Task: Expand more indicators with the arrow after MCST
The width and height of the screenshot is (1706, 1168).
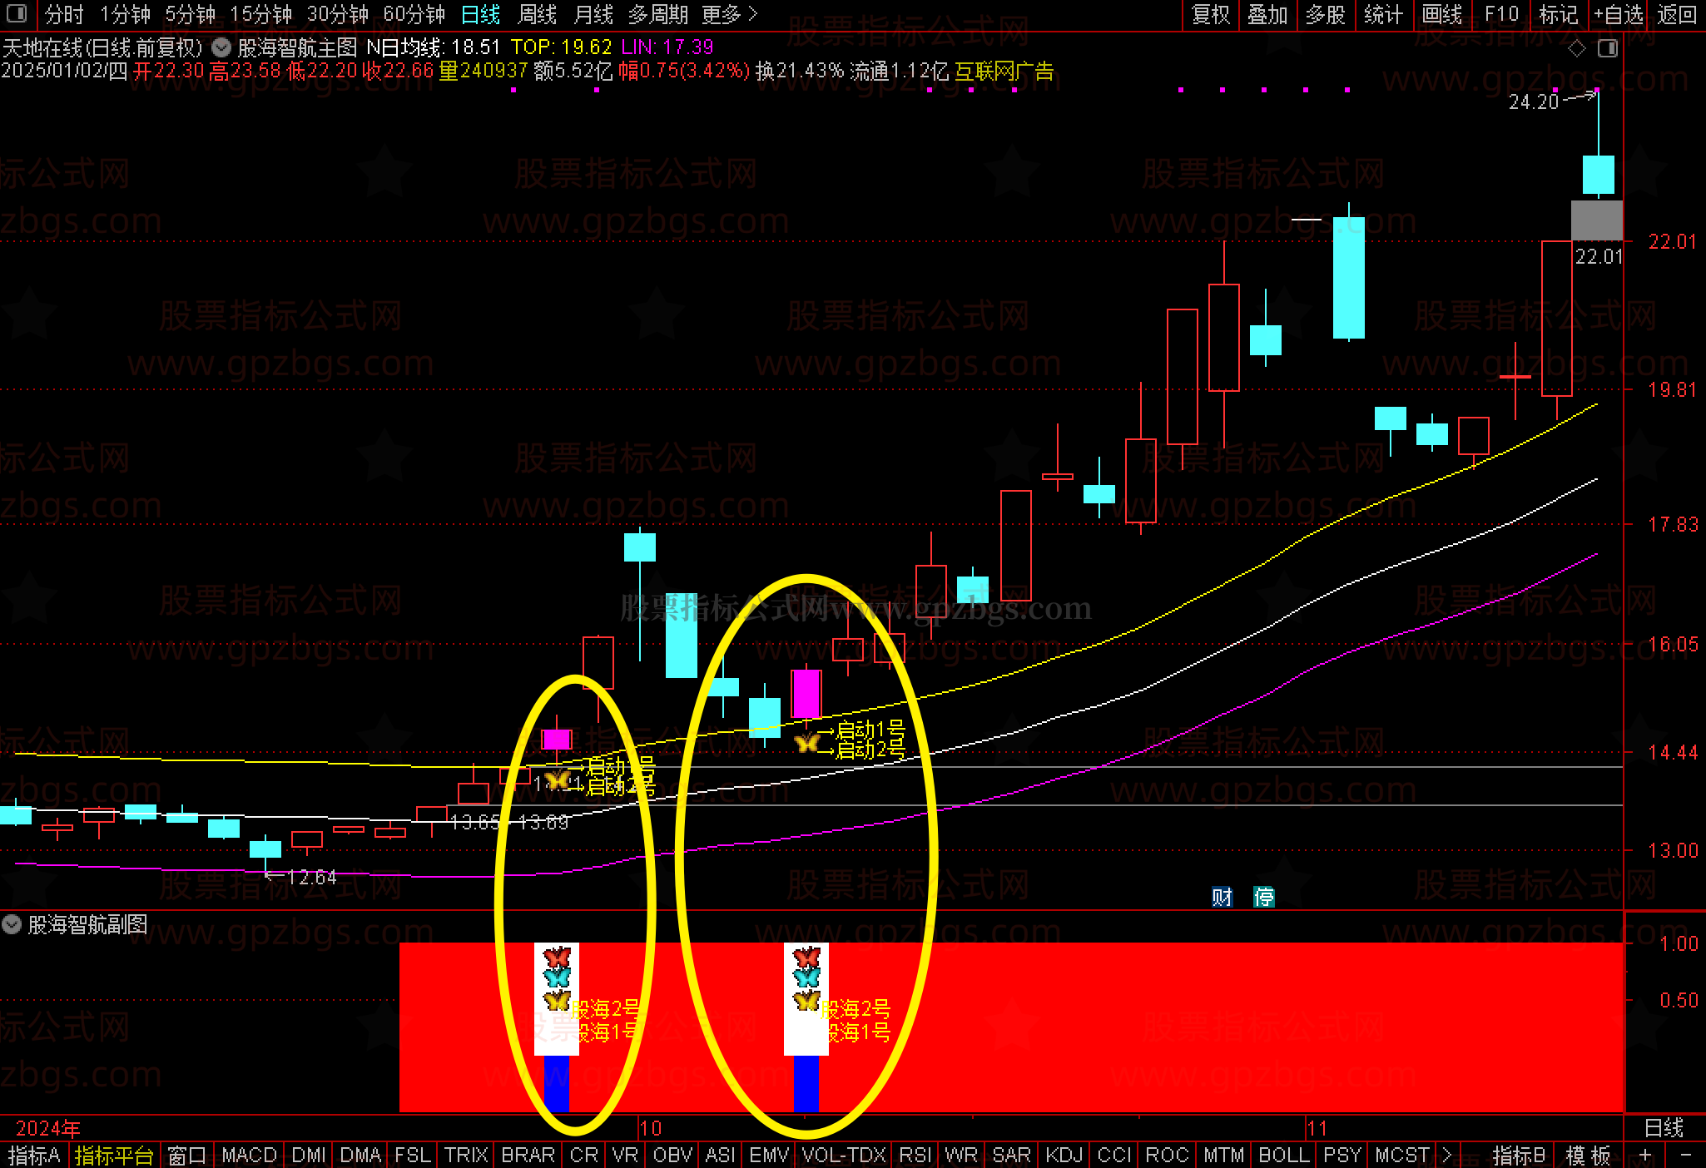Action: pos(1446,1155)
